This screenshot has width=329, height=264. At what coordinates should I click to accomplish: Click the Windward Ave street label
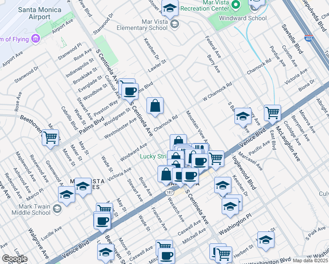(133, 152)
